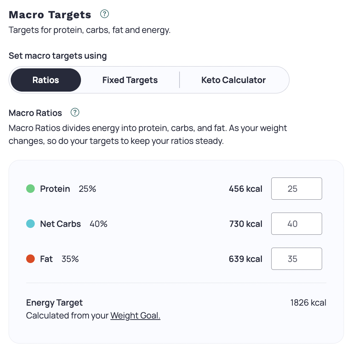The width and height of the screenshot is (354, 355).
Task: Open the Weight Goal link
Action: (135, 316)
